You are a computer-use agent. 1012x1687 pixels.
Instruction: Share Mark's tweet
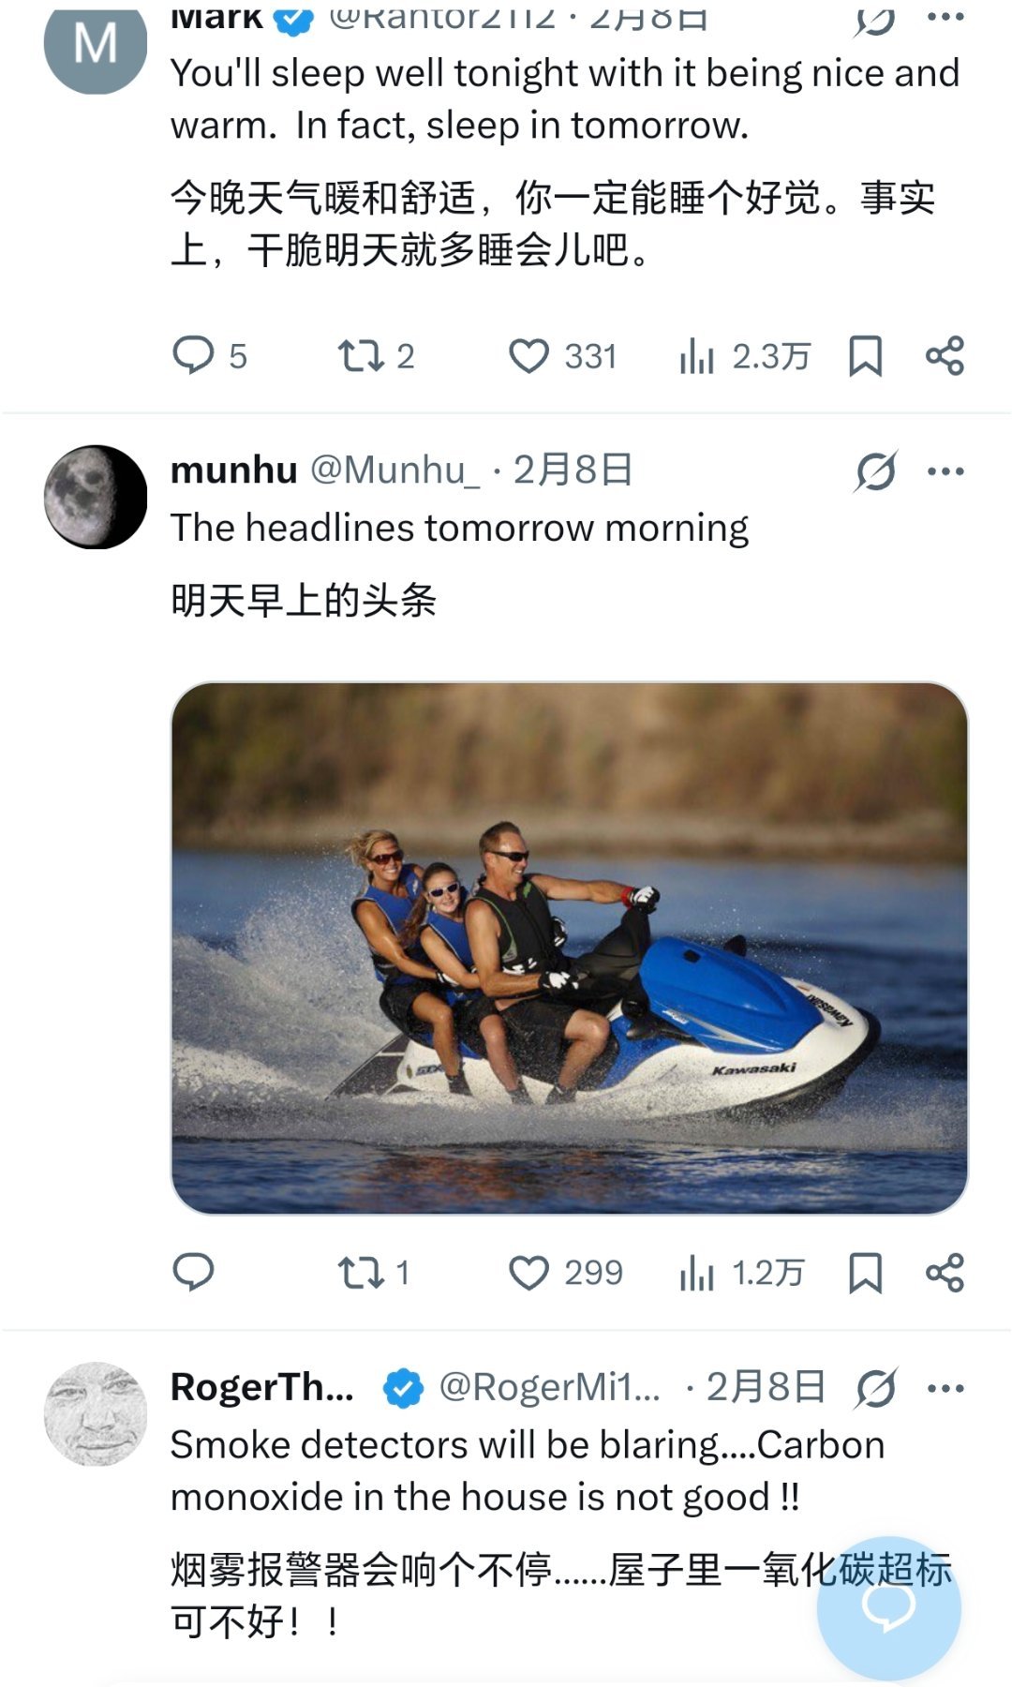(x=945, y=356)
